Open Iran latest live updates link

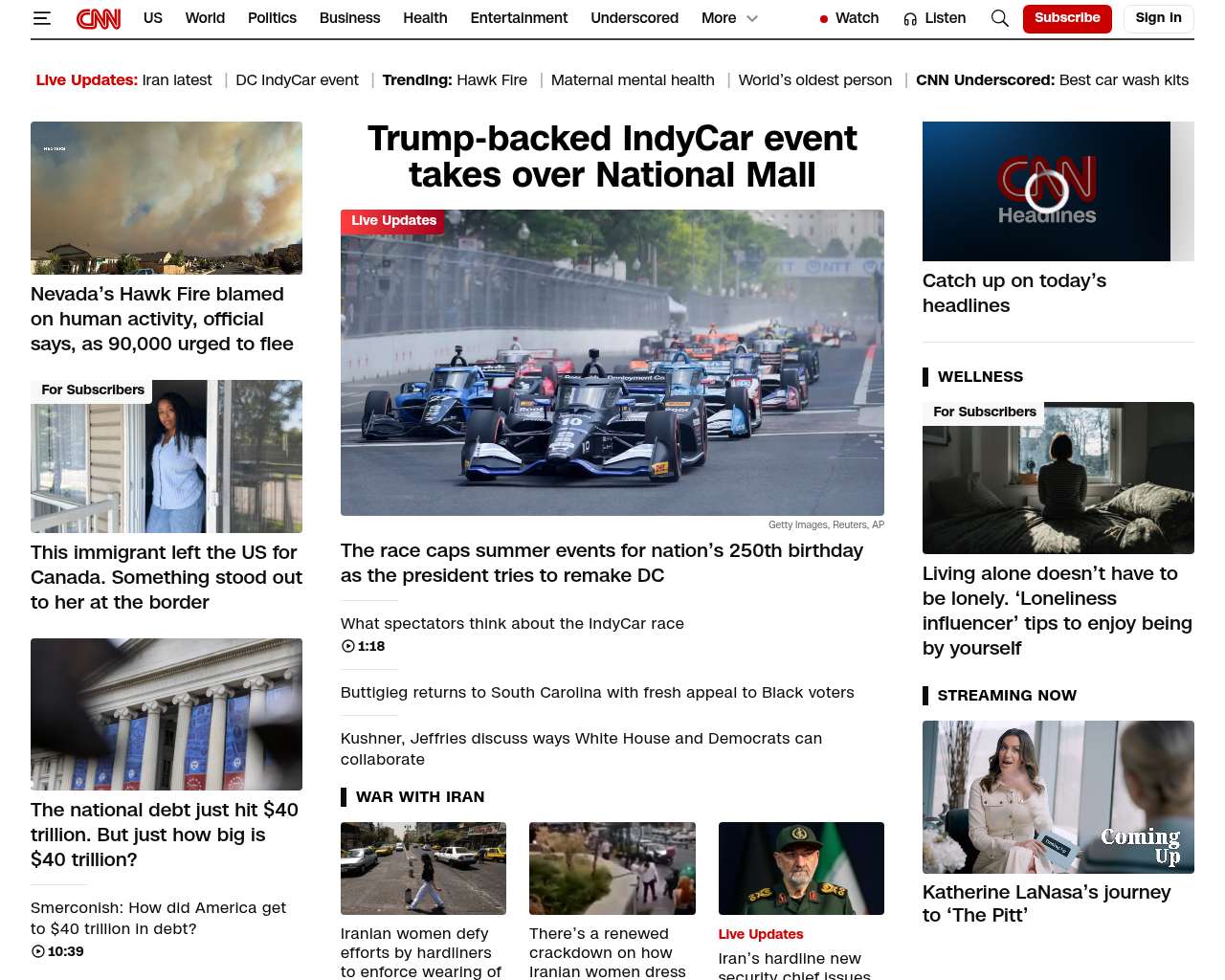[x=177, y=80]
